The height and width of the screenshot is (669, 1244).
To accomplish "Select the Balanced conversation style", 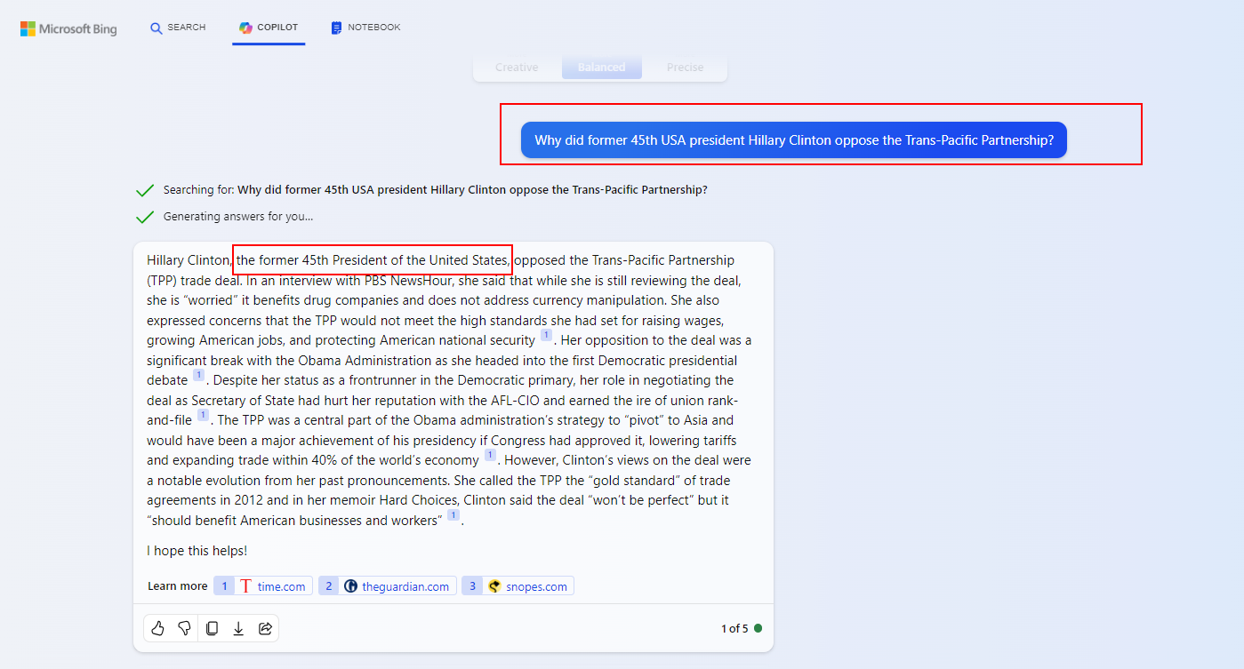I will pos(601,68).
